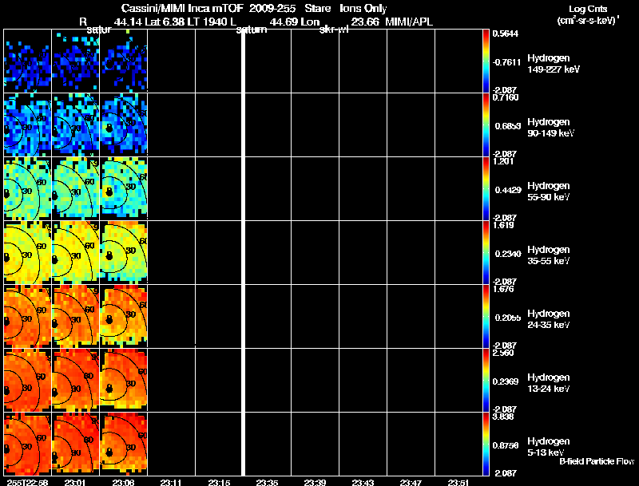The image size is (639, 486).
Task: Click the color bar for Hydrogen 5-13 keV
Action: point(486,444)
